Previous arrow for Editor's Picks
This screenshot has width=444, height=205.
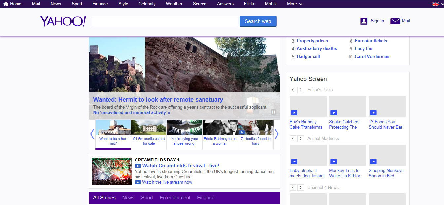pyautogui.click(x=293, y=90)
